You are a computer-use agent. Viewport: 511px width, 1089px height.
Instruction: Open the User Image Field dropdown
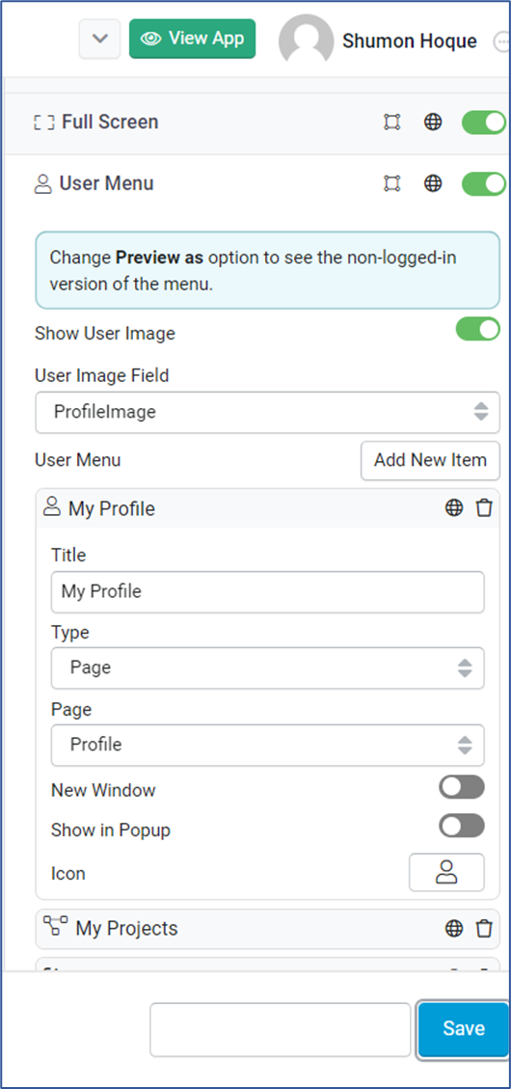click(267, 412)
